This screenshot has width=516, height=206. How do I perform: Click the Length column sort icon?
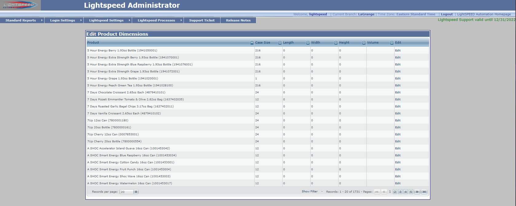pos(308,43)
